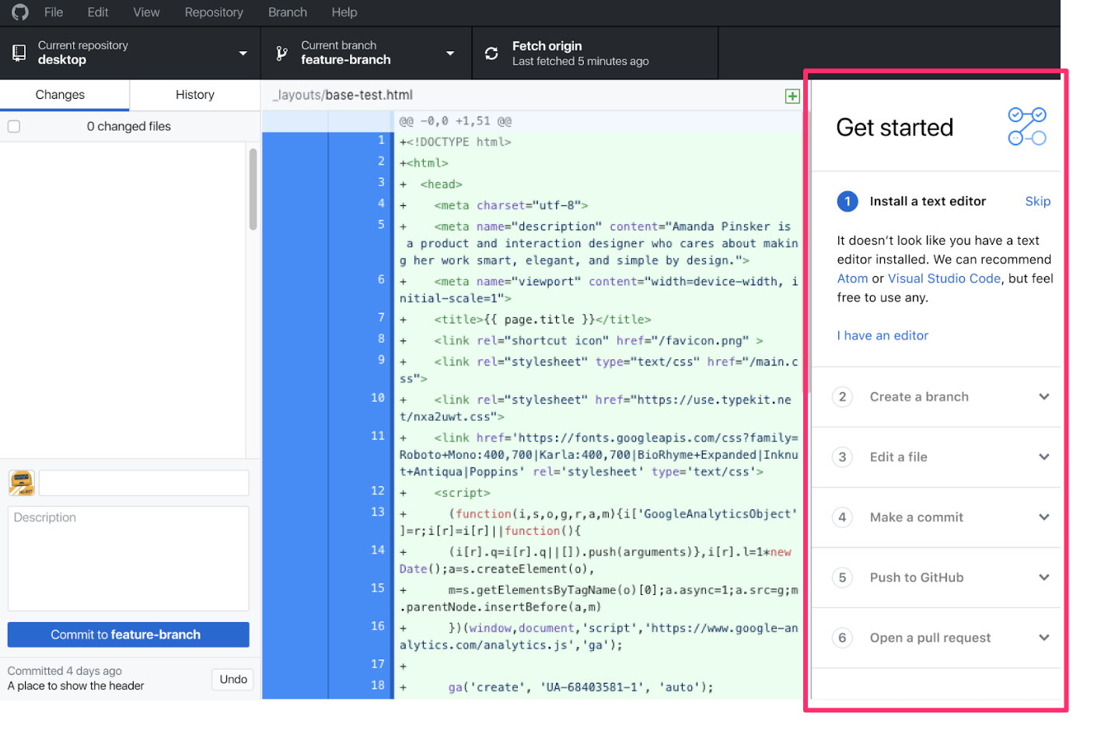Image resolution: width=1101 pixels, height=745 pixels.
Task: Click the GitHub octocat logo icon
Action: 19,12
